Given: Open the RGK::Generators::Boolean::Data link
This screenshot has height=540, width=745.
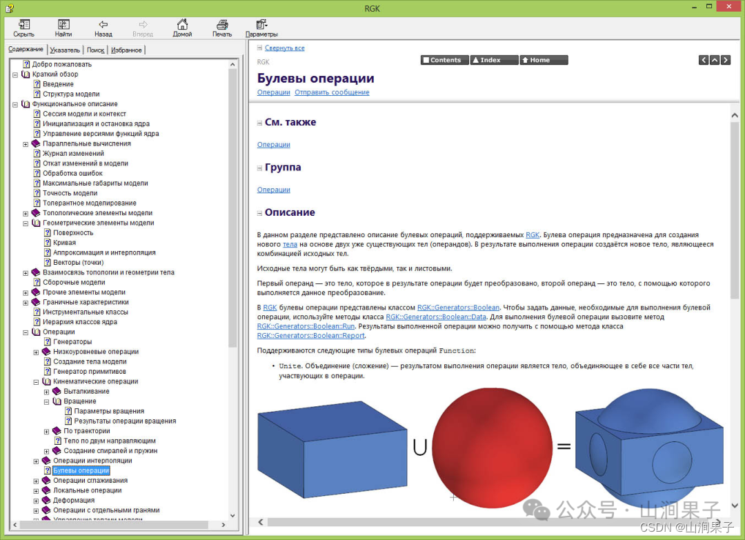Looking at the screenshot, I should [x=436, y=317].
